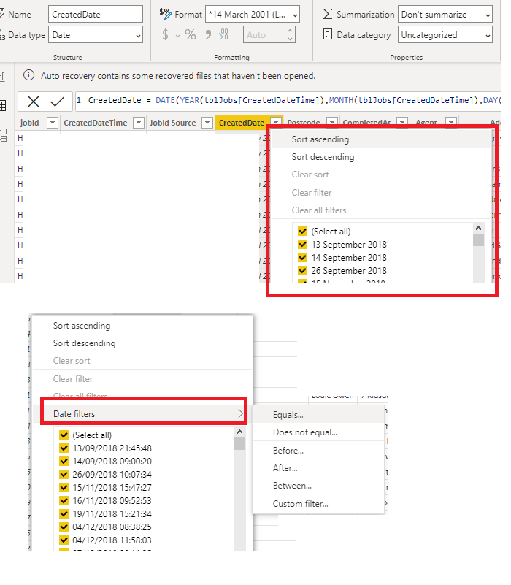Click Clear all filters in the CreatedDate menu
Screen dimensions: 511x585
(380, 210)
